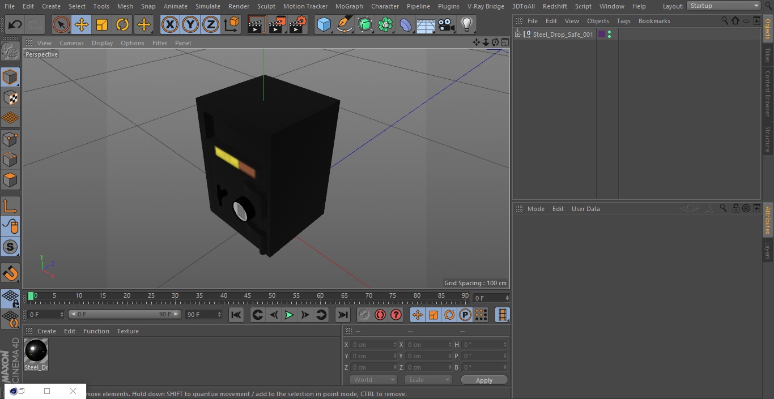
Task: Switch to Texture mode
Action: (x=10, y=97)
